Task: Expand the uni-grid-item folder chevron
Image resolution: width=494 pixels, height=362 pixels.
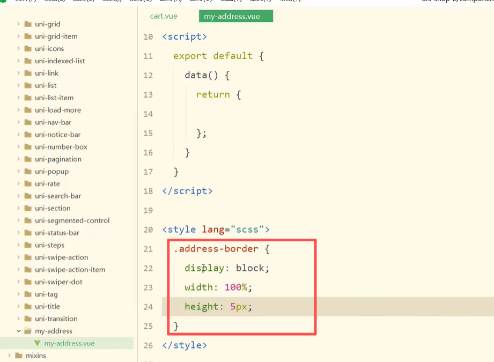Action: coord(19,36)
